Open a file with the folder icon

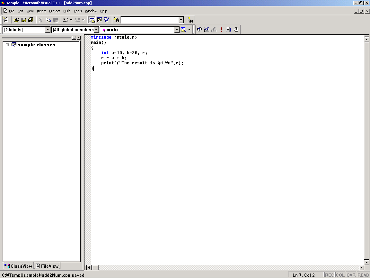click(16, 20)
